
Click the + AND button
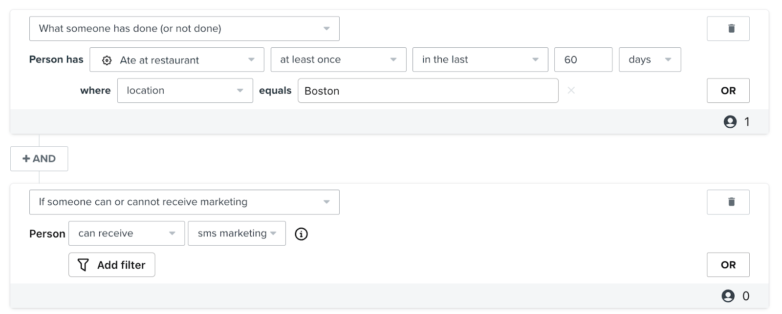pos(39,158)
